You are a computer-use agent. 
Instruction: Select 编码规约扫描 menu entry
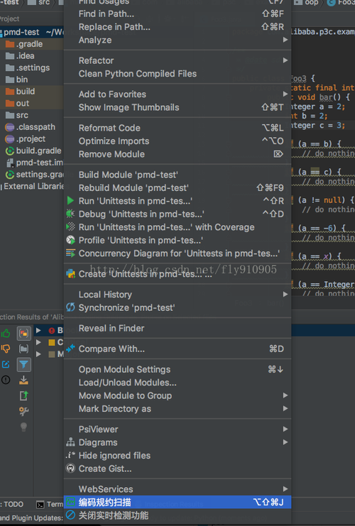pyautogui.click(x=177, y=502)
